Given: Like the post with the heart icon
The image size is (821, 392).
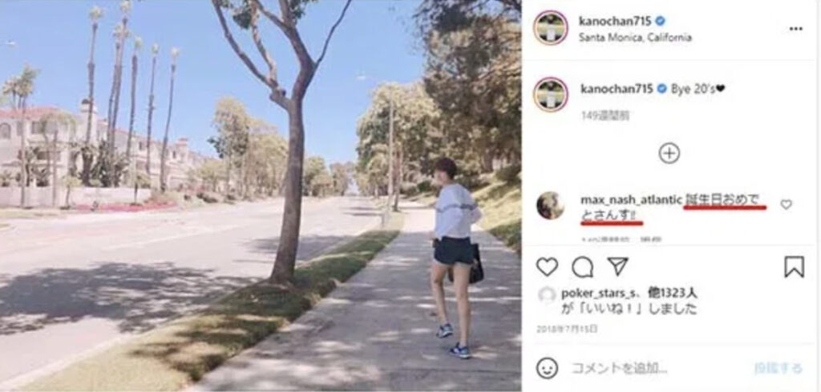Looking at the screenshot, I should 547,267.
